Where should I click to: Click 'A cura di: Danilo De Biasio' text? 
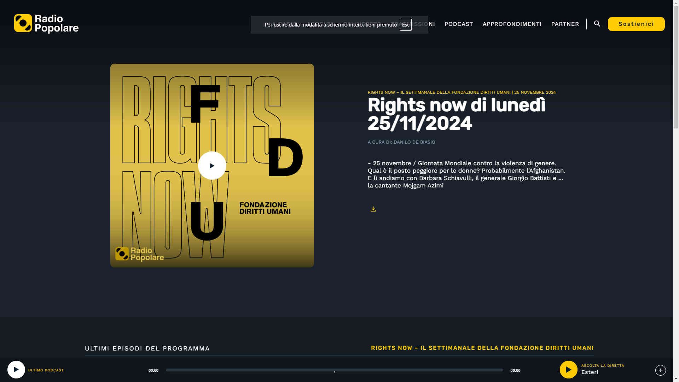tap(401, 142)
